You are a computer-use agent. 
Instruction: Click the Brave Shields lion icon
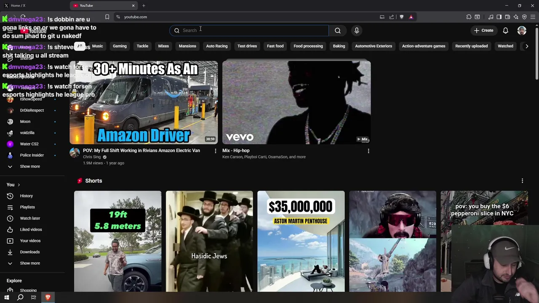tap(401, 17)
